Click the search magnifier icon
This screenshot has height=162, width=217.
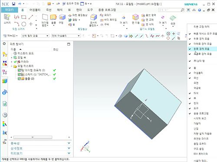(x=182, y=10)
